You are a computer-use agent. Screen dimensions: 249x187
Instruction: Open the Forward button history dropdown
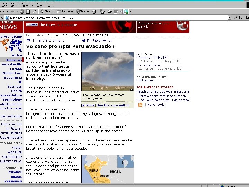(x=17, y=11)
